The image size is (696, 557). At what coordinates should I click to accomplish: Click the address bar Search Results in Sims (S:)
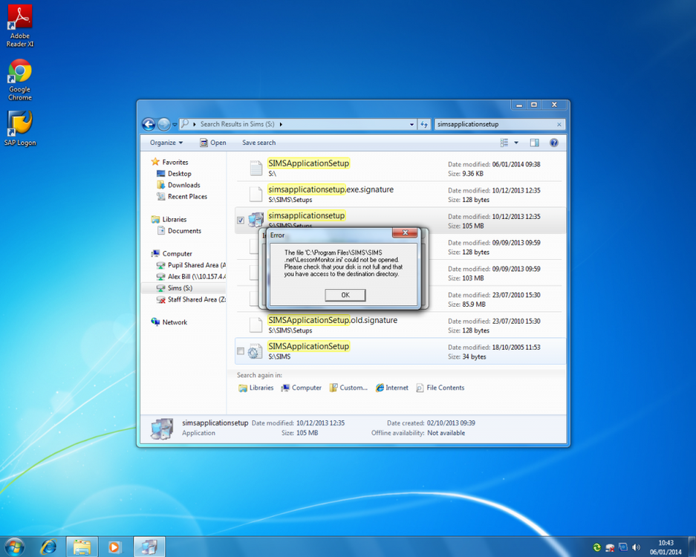(x=237, y=124)
